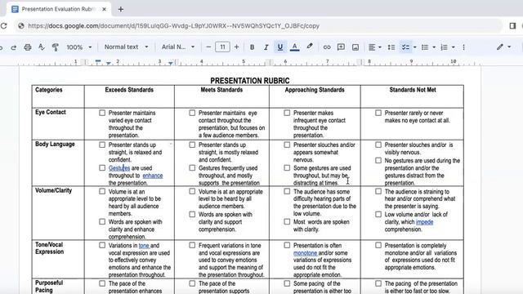Click the numbered list icon

pyautogui.click(x=444, y=47)
